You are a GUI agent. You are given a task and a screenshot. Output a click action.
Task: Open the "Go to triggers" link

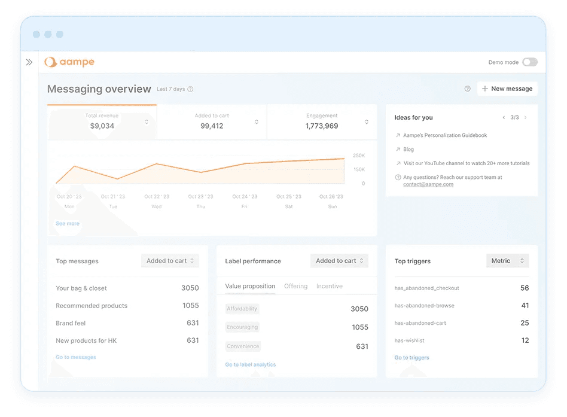(411, 357)
